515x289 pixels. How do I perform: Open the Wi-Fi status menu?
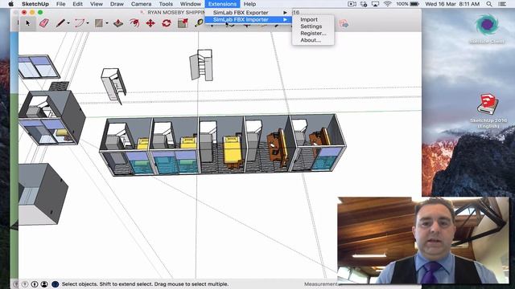click(x=388, y=4)
